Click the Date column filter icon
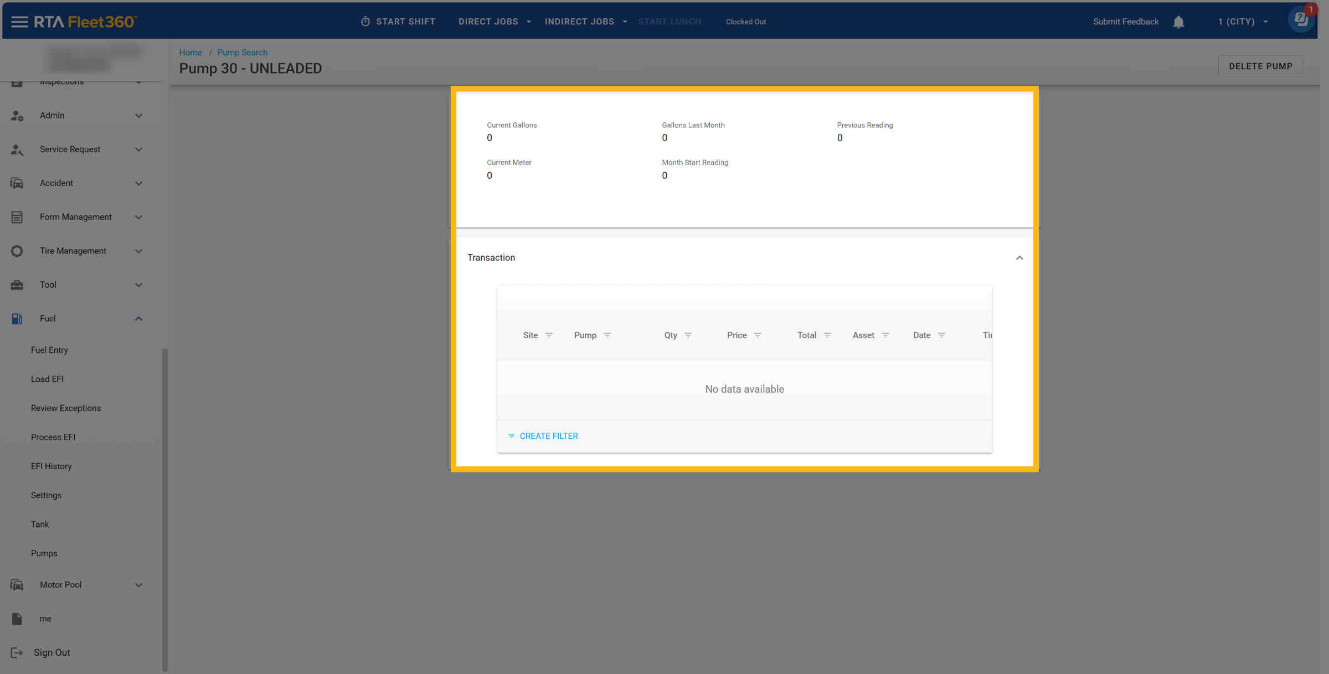Screen dimensions: 1329x674 click(x=941, y=335)
